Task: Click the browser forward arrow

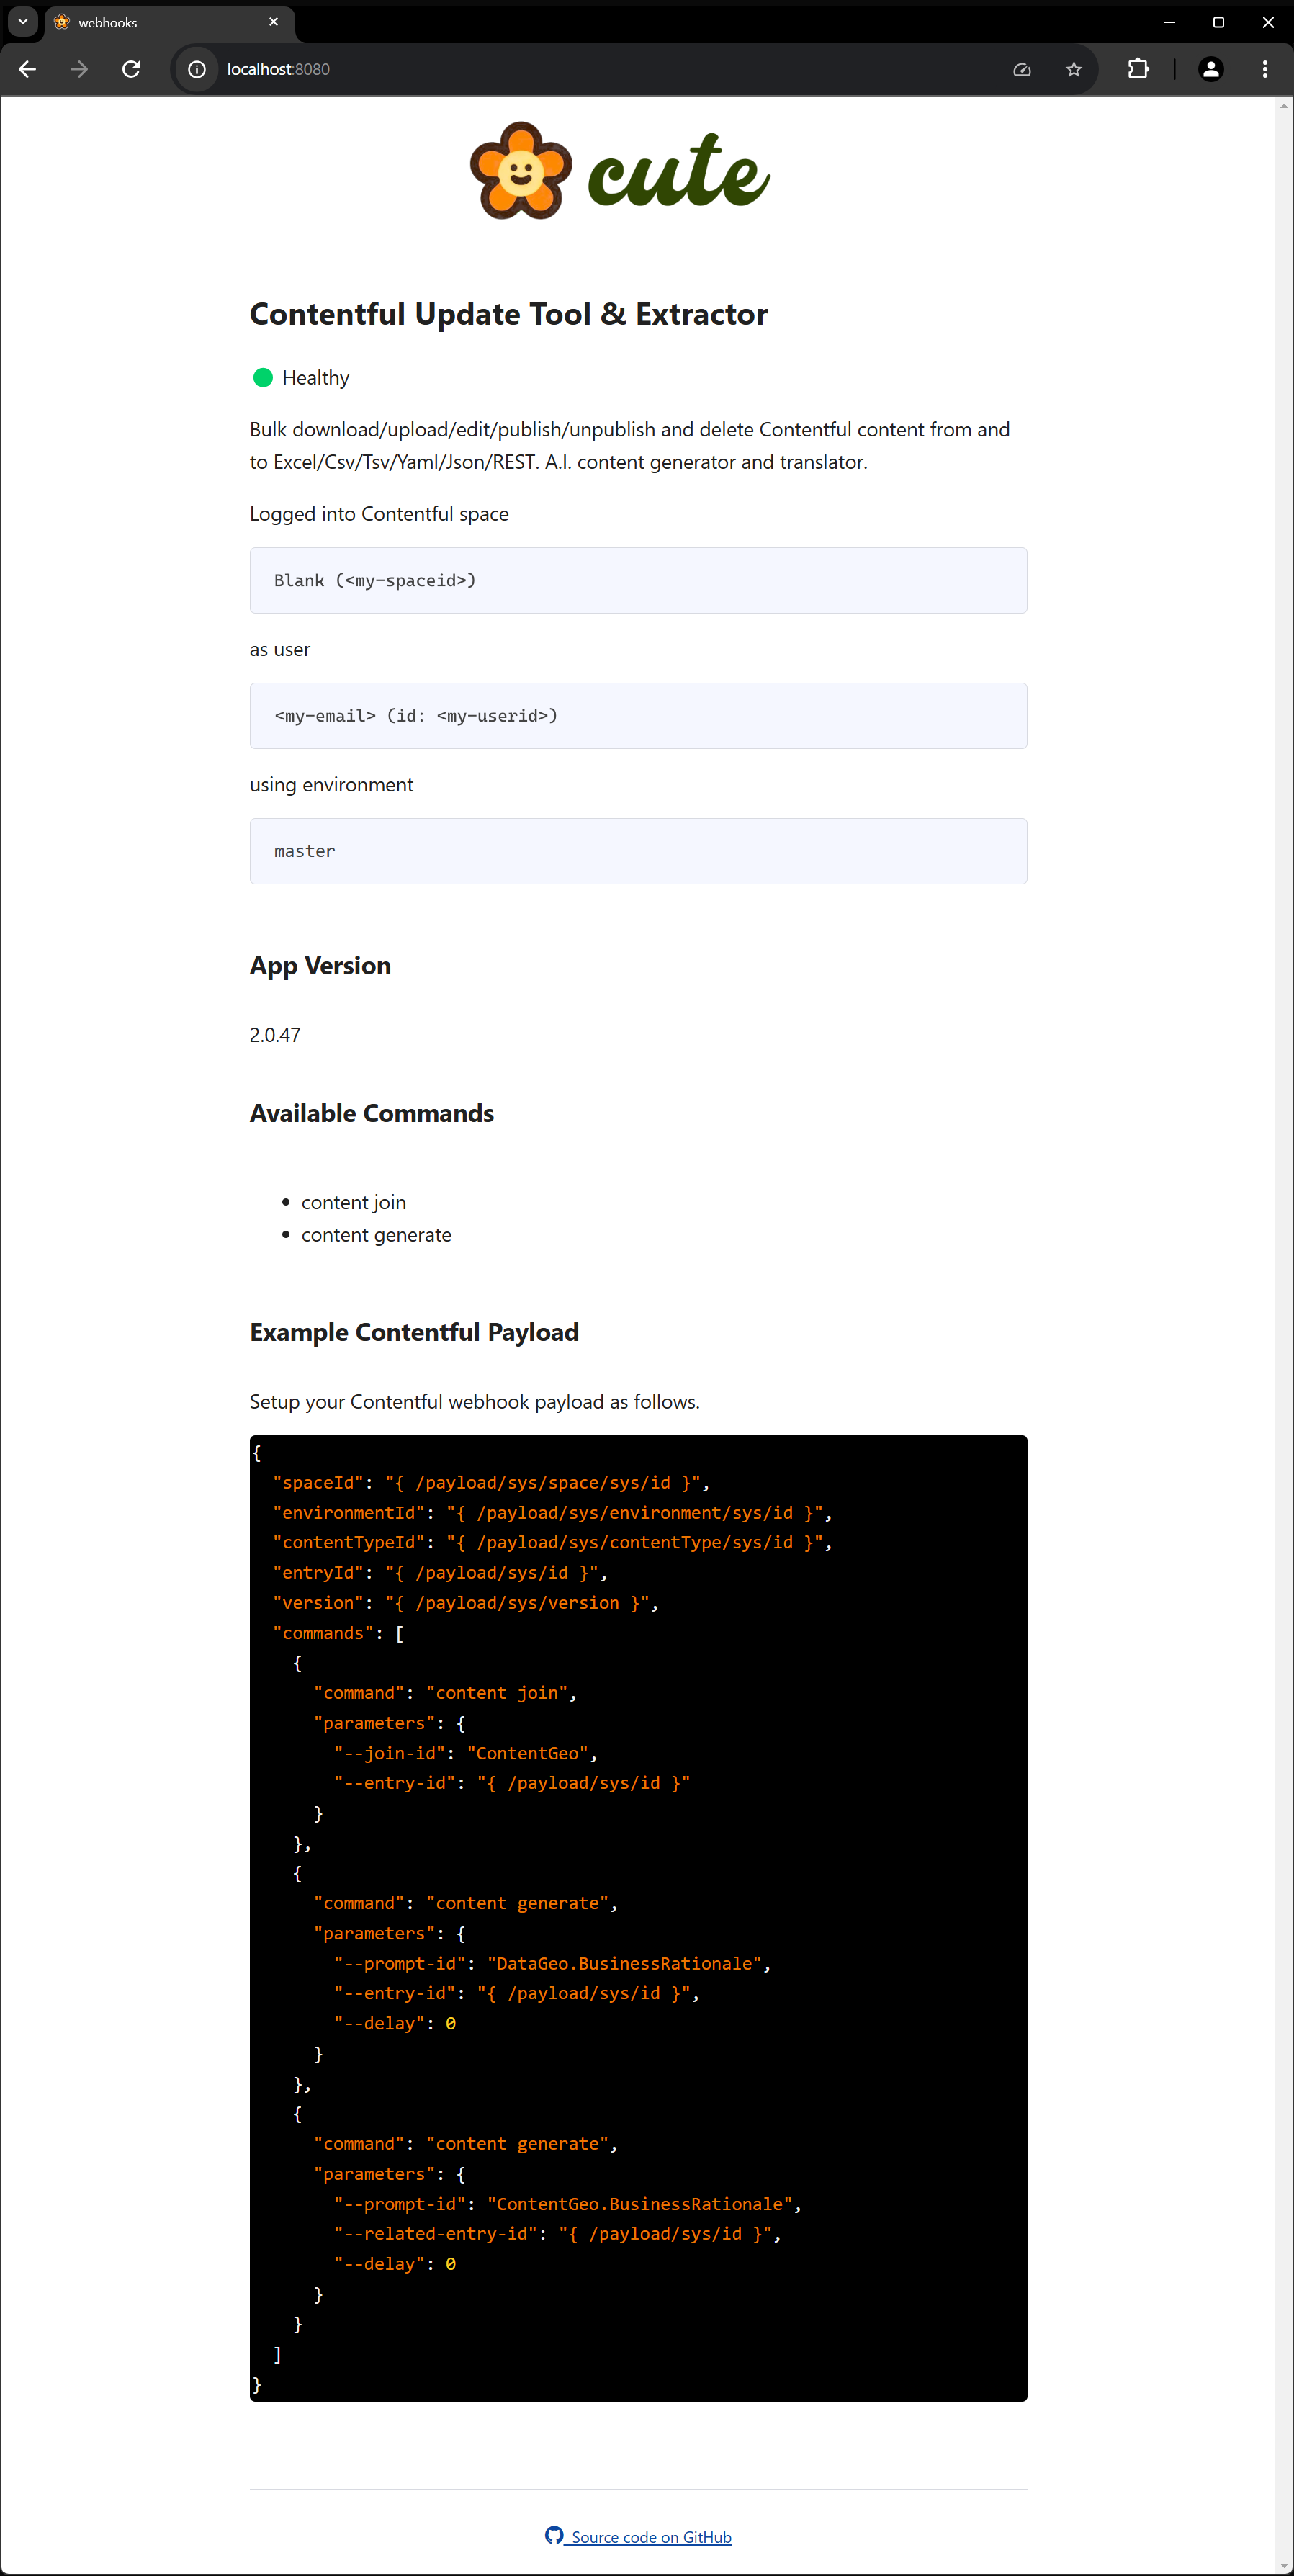Action: pos(79,69)
